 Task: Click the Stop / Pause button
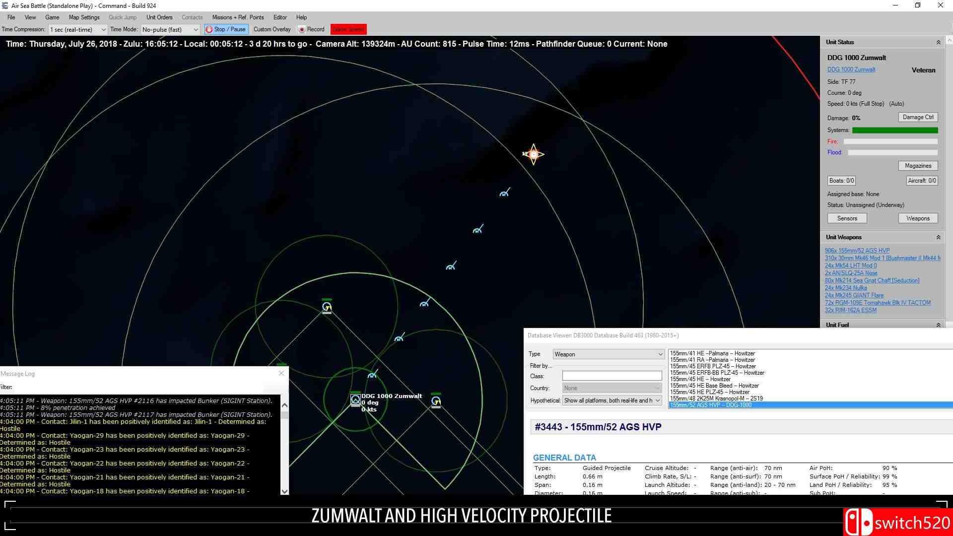pos(226,29)
